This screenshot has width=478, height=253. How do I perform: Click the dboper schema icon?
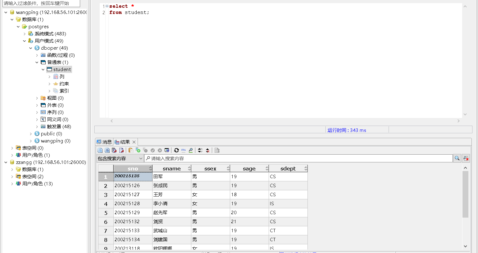click(37, 48)
